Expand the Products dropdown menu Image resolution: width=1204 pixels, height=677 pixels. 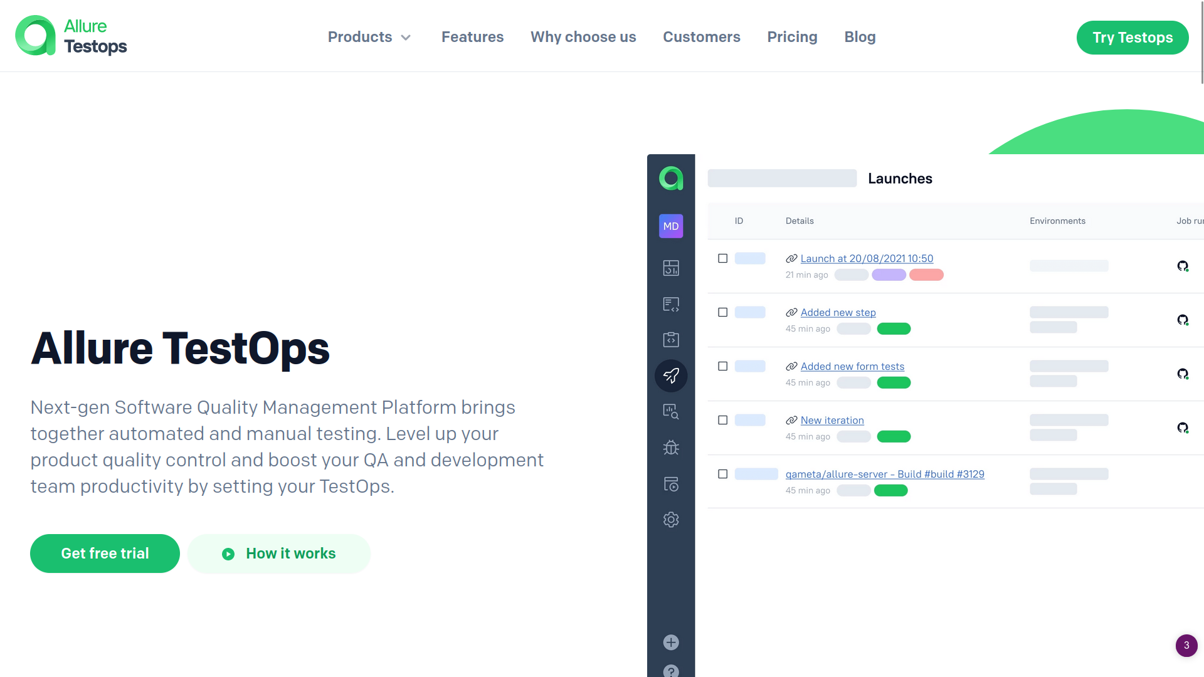pyautogui.click(x=369, y=36)
